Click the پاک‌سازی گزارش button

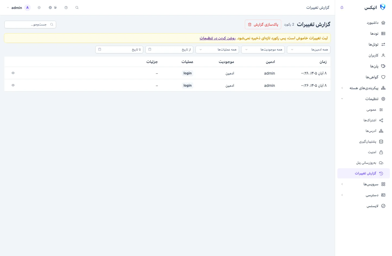pos(263,25)
